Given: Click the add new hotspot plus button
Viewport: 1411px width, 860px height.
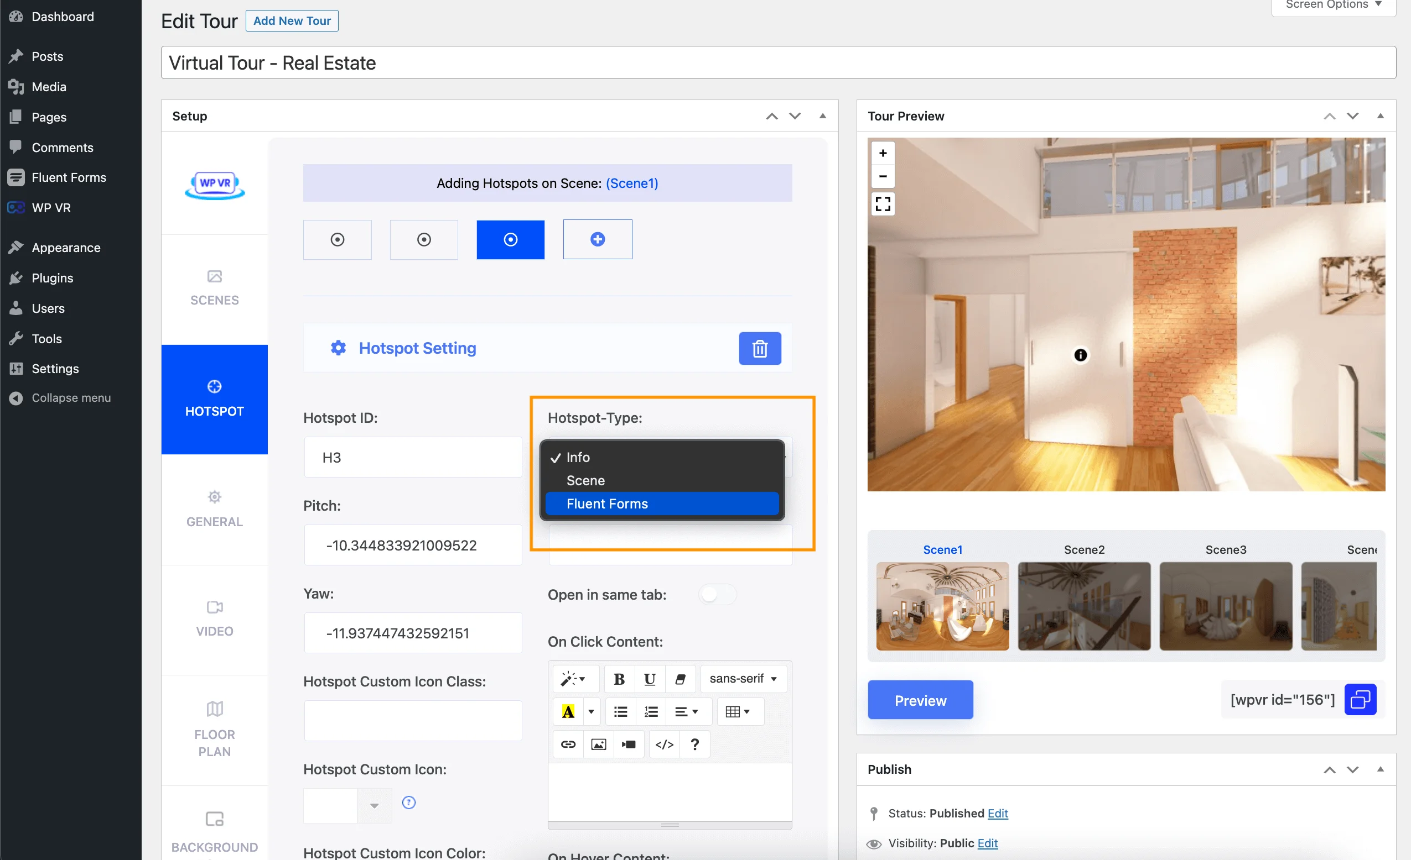Looking at the screenshot, I should 596,239.
